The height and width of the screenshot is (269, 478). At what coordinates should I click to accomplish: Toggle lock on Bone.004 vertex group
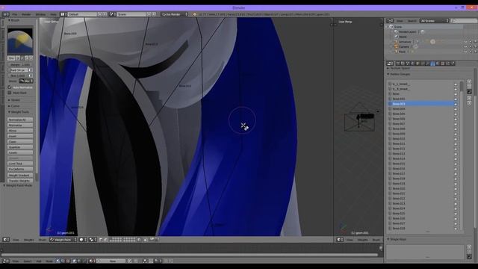tap(456, 109)
